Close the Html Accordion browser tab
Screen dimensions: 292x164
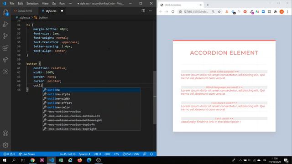coord(200,5)
